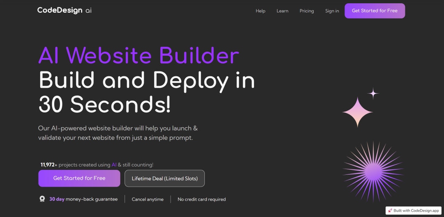Open the Learn navigation item
Screen dimensions: 444x217
tap(282, 11)
